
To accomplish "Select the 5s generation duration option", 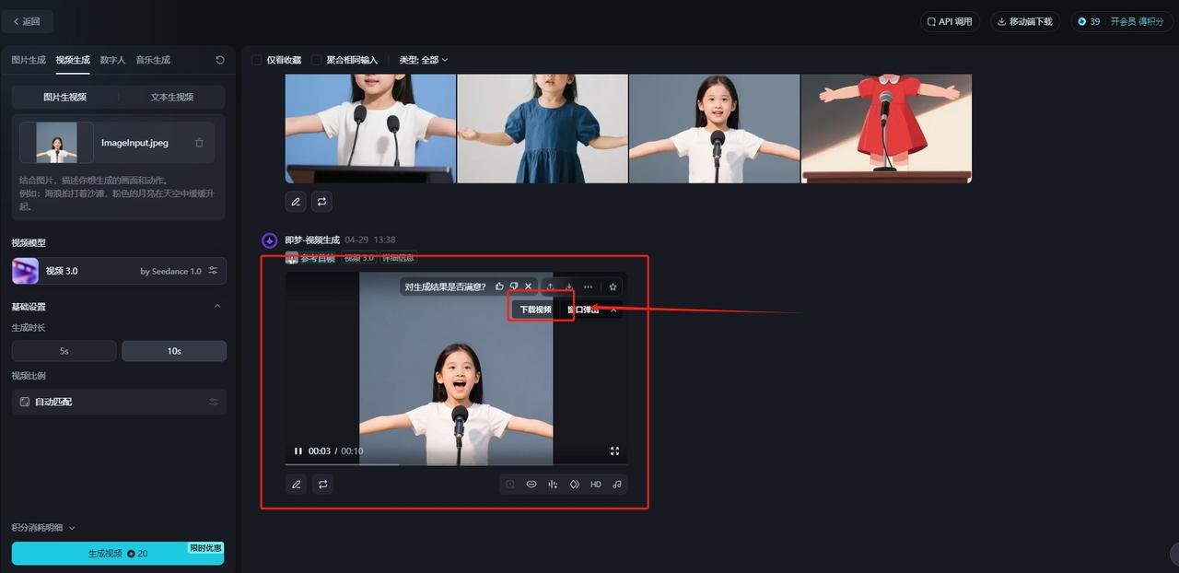I will 64,350.
